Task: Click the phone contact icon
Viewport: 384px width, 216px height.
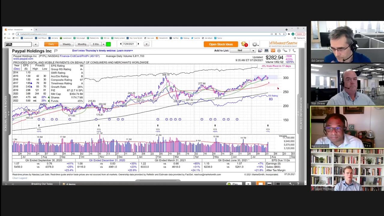Action: [294, 50]
